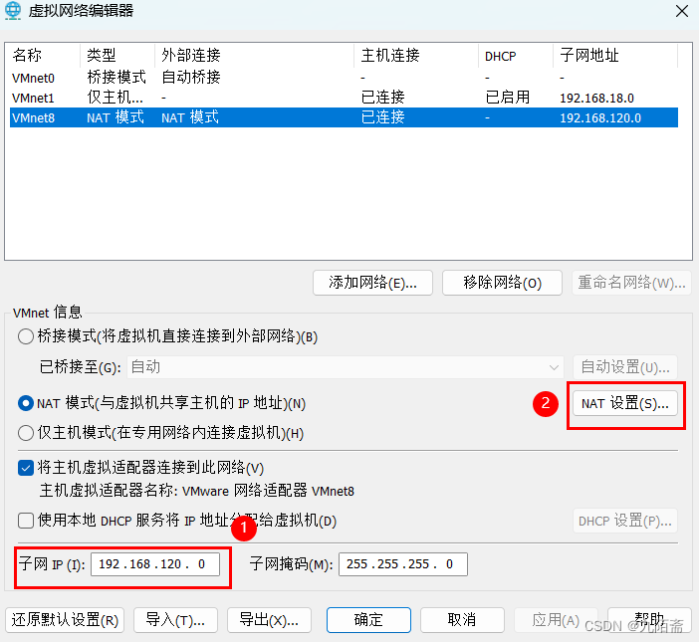Click 桥接模式 type cell of VMnet0

[116, 78]
